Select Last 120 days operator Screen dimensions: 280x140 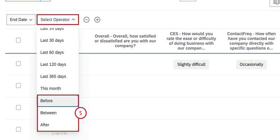pos(58,64)
